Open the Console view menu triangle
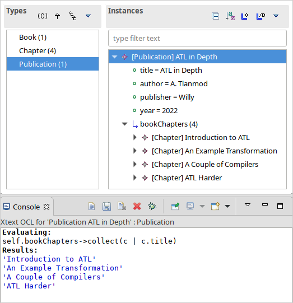This screenshot has width=293, height=303. [x=248, y=204]
